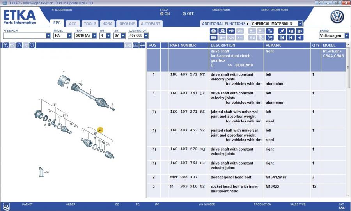Click the pushpin icon in the toolbar
This screenshot has width=351, height=211.
282,31
